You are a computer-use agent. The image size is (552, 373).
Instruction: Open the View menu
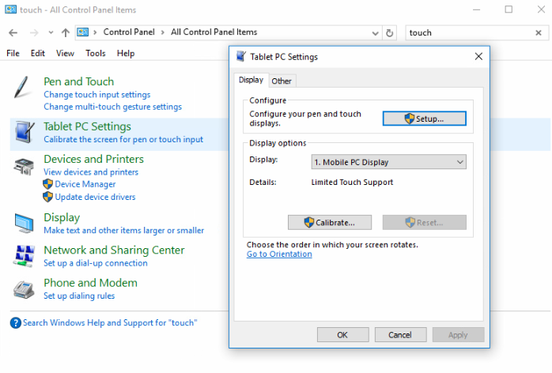click(65, 53)
